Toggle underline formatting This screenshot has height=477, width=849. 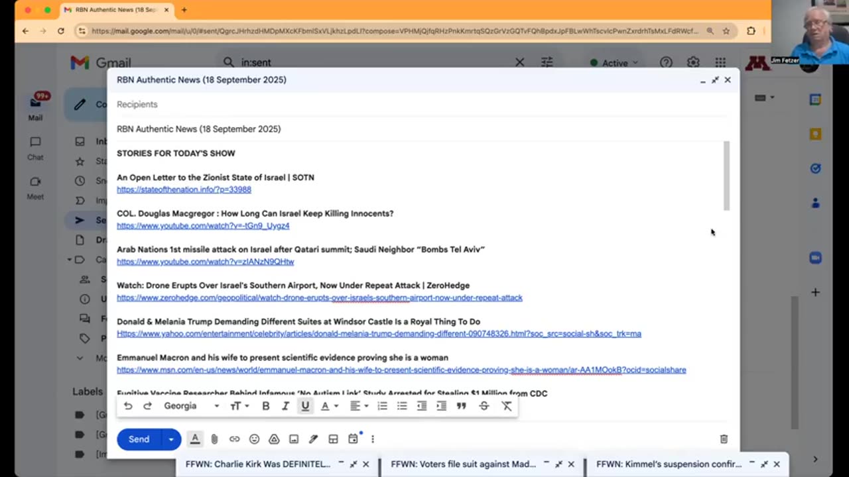pos(305,406)
